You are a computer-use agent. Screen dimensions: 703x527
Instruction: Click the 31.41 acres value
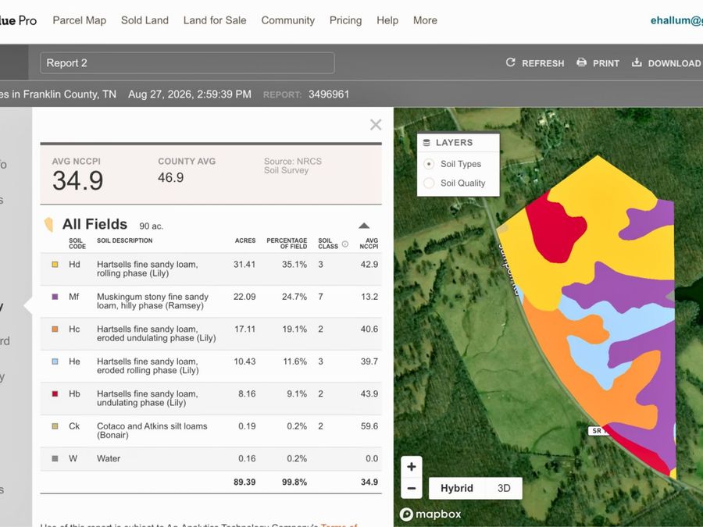244,265
